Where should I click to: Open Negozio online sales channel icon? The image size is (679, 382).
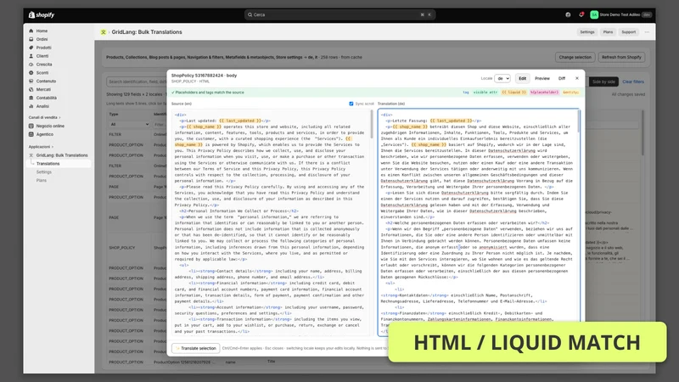(31, 126)
